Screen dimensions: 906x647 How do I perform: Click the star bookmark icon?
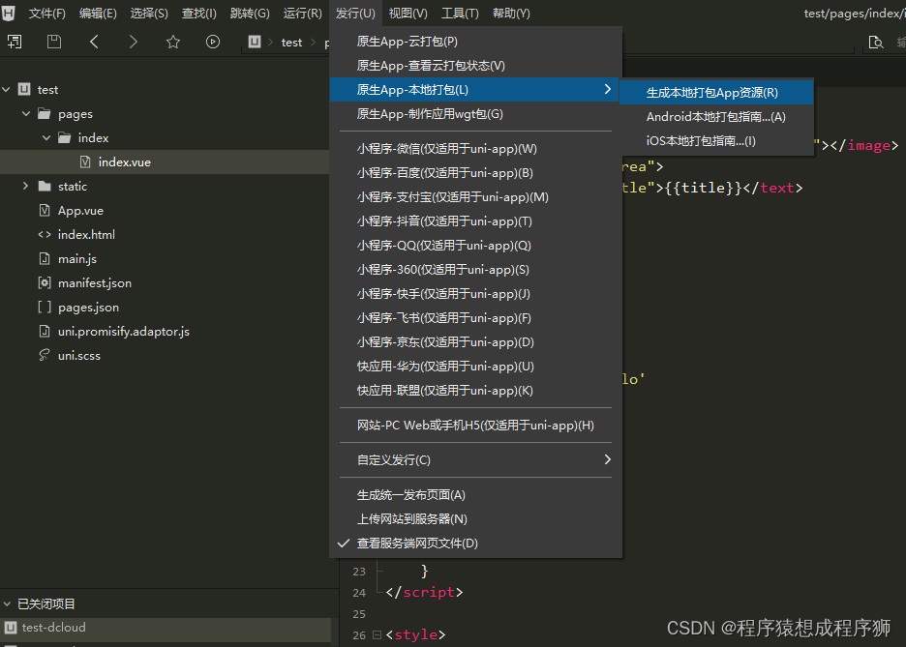click(x=173, y=42)
